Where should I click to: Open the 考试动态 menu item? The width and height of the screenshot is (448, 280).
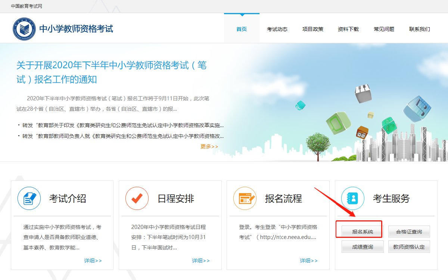(x=277, y=29)
